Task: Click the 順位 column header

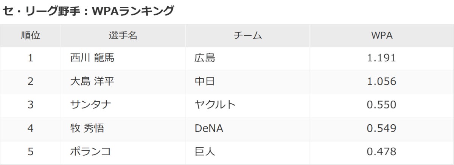Action: [x=30, y=36]
